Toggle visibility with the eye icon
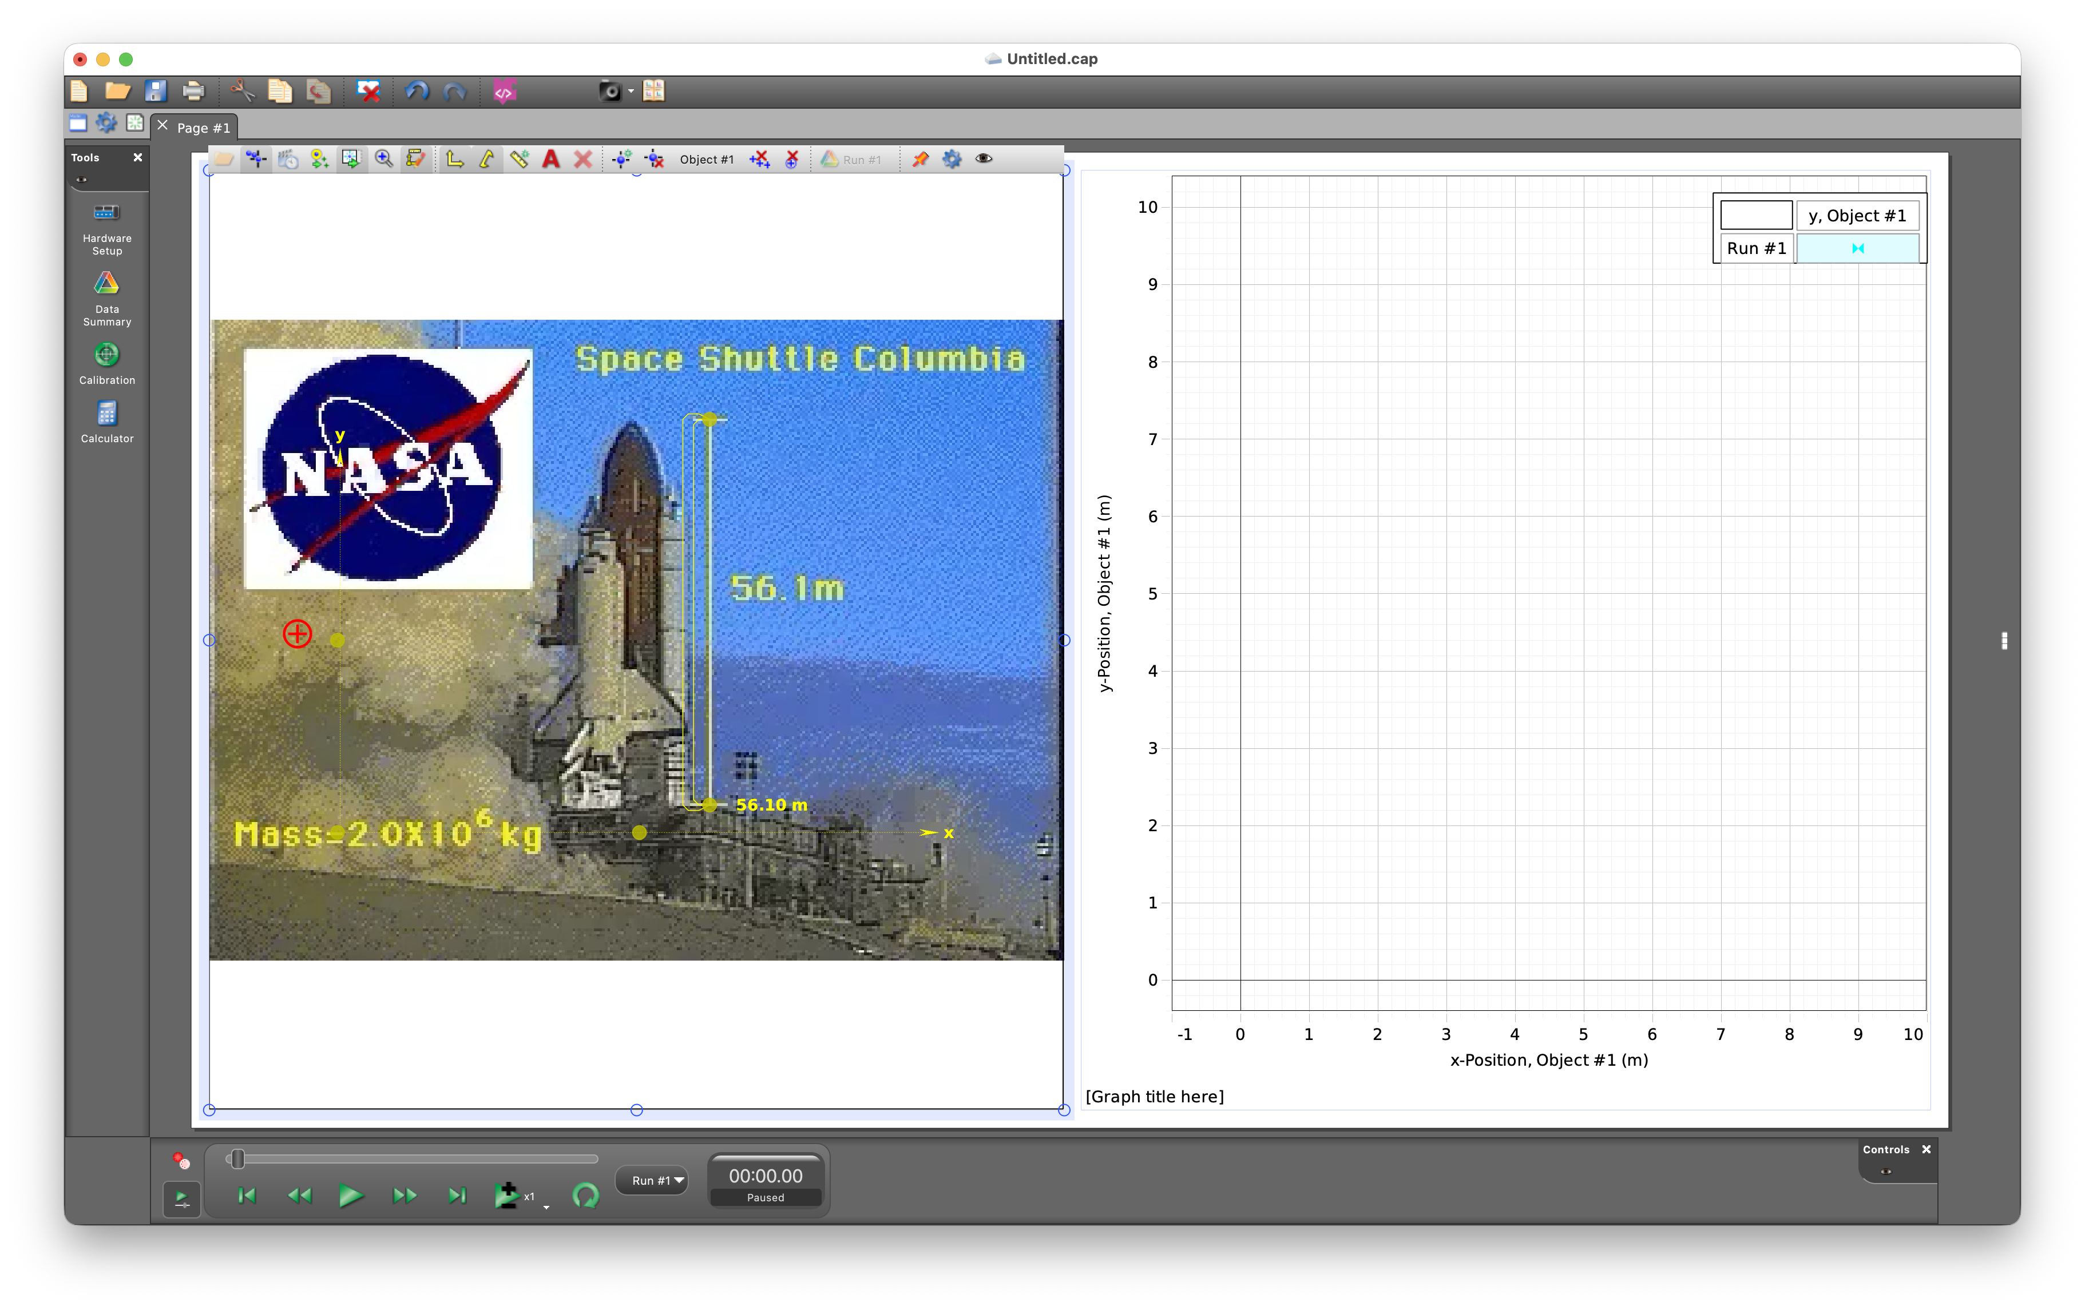The width and height of the screenshot is (2085, 1310). click(985, 158)
